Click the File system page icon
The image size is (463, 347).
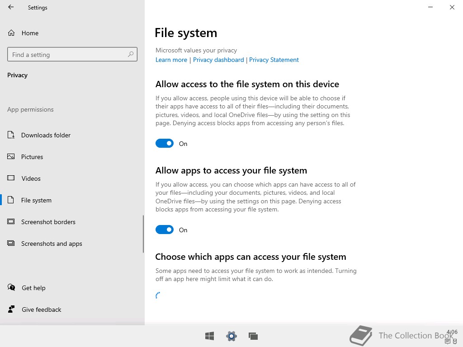11,200
